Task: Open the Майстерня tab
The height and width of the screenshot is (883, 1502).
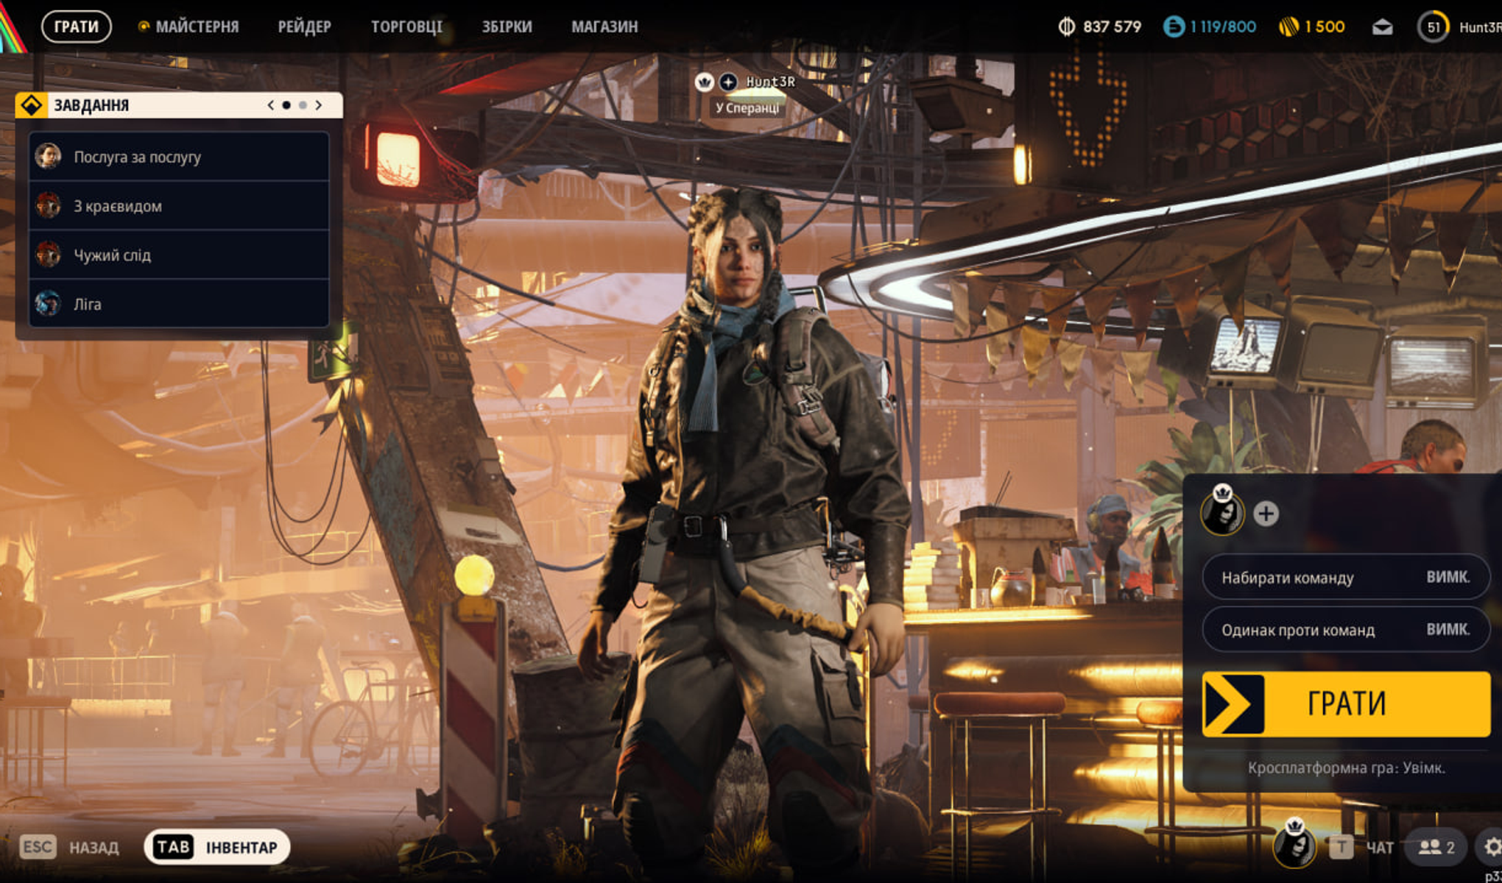Action: click(197, 27)
